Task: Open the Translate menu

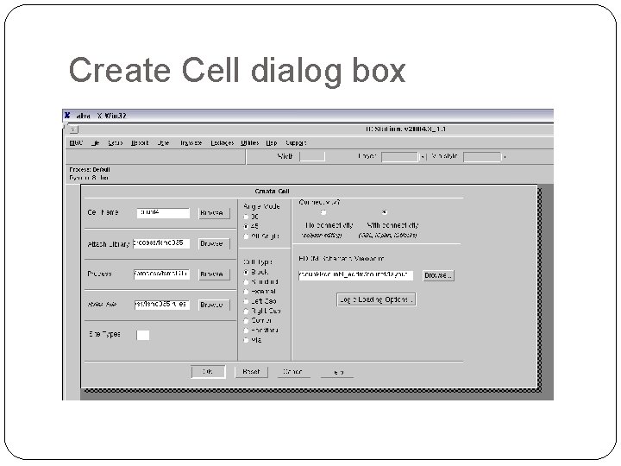Action: click(x=191, y=143)
